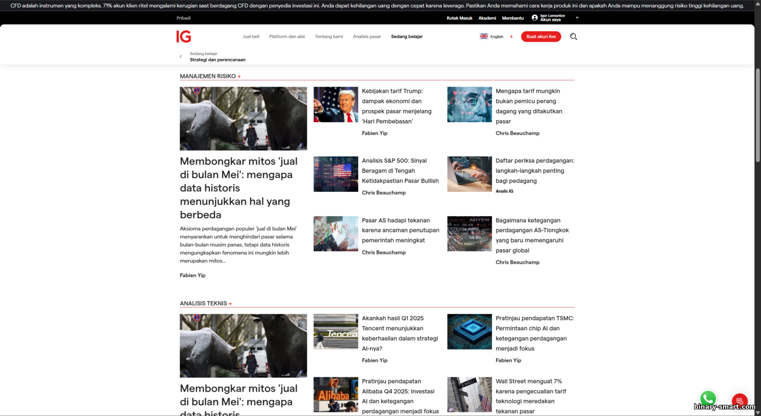
Task: Select the Analisis pasar menu item
Action: [x=367, y=37]
